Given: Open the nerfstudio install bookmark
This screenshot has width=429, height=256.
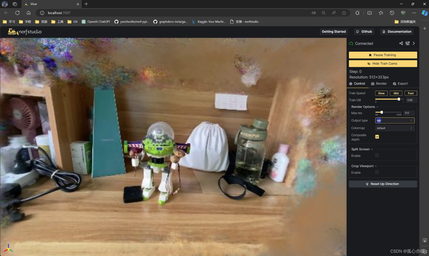Looking at the screenshot, I should [x=244, y=22].
